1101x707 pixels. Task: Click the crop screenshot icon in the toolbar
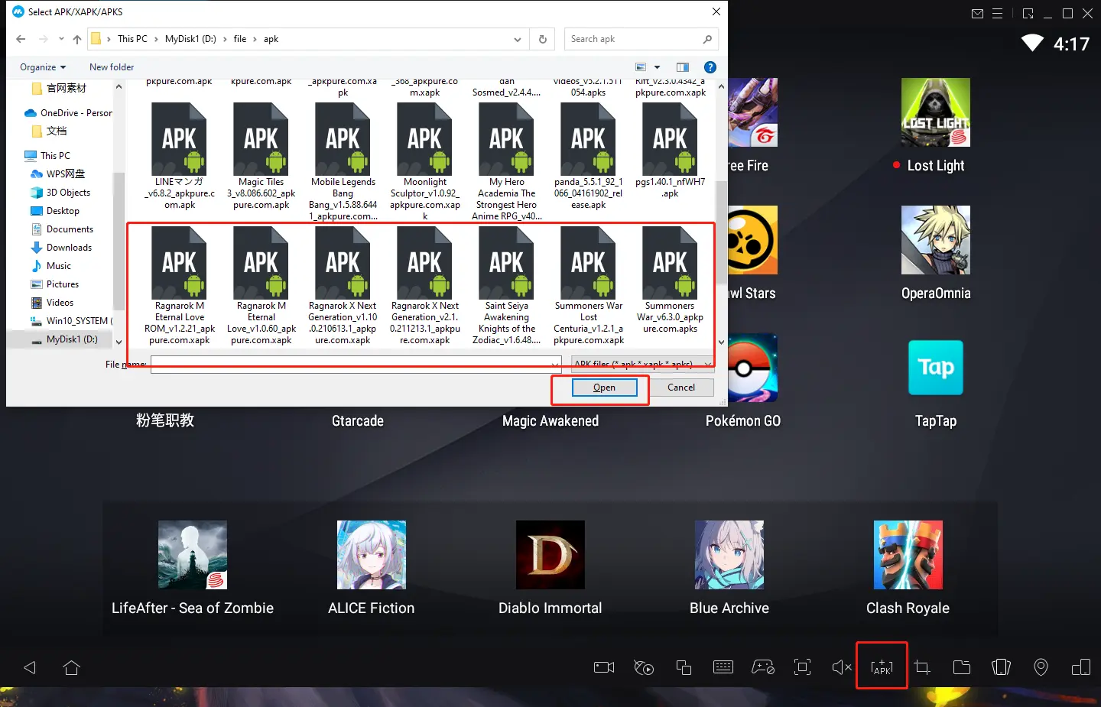(922, 667)
